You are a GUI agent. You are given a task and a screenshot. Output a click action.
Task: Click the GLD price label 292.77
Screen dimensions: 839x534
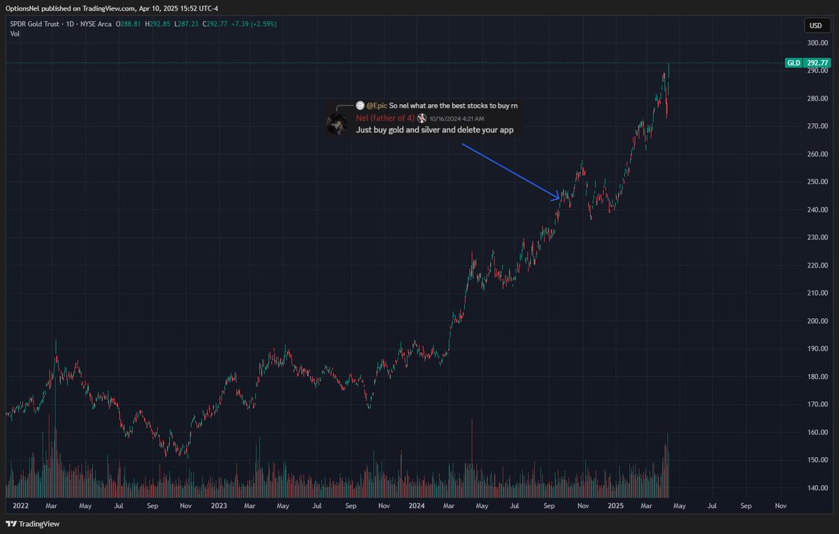808,62
